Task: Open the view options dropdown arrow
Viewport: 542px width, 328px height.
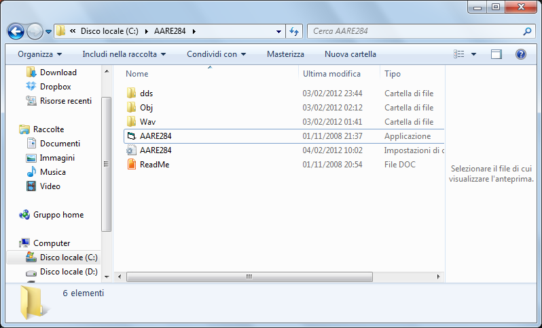Action: pos(473,54)
